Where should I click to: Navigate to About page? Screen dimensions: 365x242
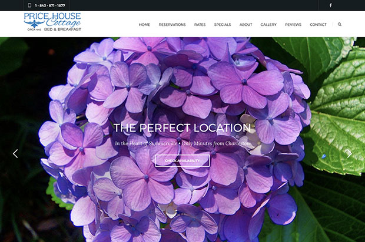point(245,25)
